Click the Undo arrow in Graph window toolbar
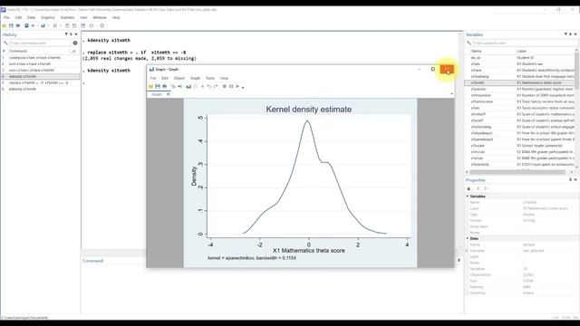 (209, 87)
